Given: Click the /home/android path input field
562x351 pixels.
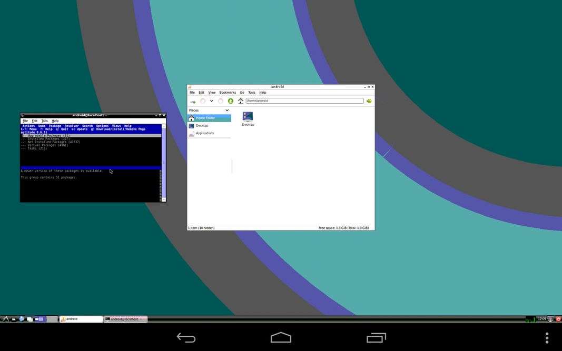Looking at the screenshot, I should tap(304, 101).
